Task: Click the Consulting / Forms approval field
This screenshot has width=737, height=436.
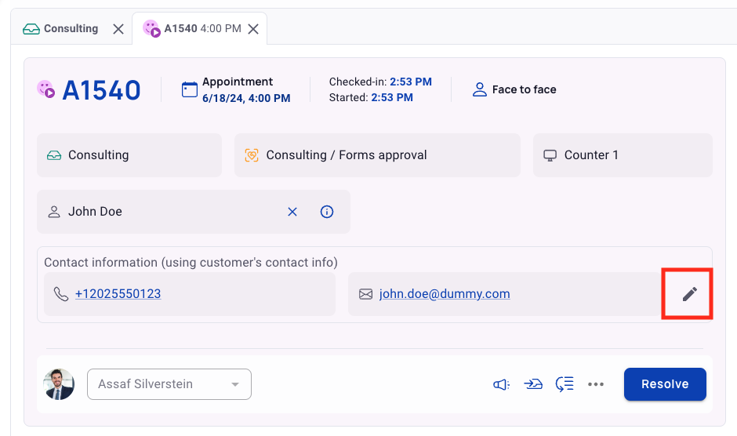Action: pos(377,155)
